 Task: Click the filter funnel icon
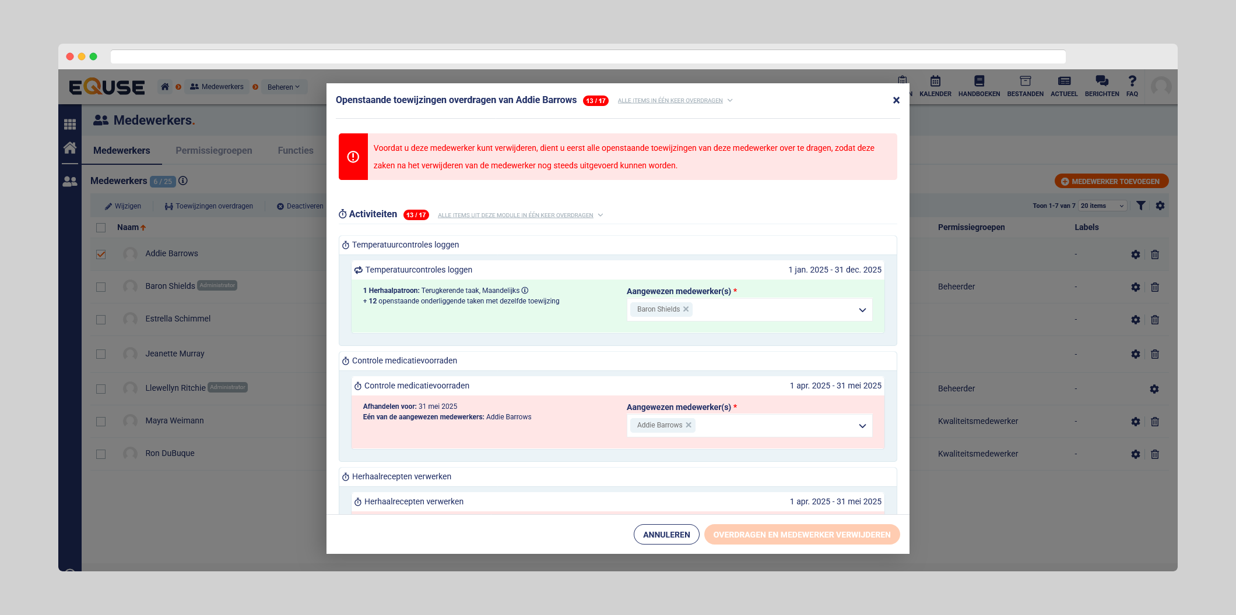1140,206
